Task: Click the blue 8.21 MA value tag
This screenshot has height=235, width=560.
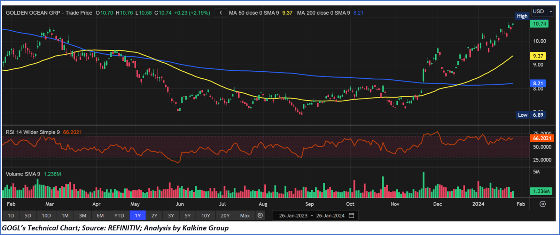Action: click(538, 84)
